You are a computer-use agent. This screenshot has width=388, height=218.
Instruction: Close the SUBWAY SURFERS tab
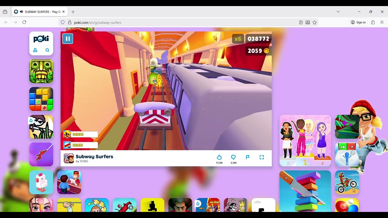tap(63, 12)
